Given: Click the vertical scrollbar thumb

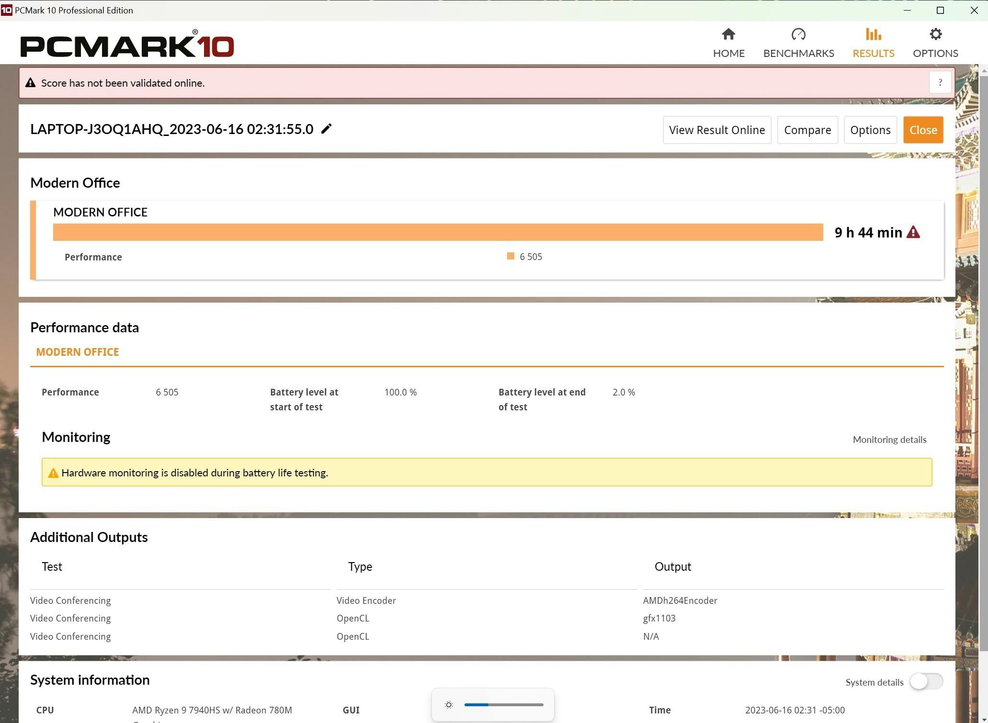Looking at the screenshot, I should pyautogui.click(x=984, y=364).
